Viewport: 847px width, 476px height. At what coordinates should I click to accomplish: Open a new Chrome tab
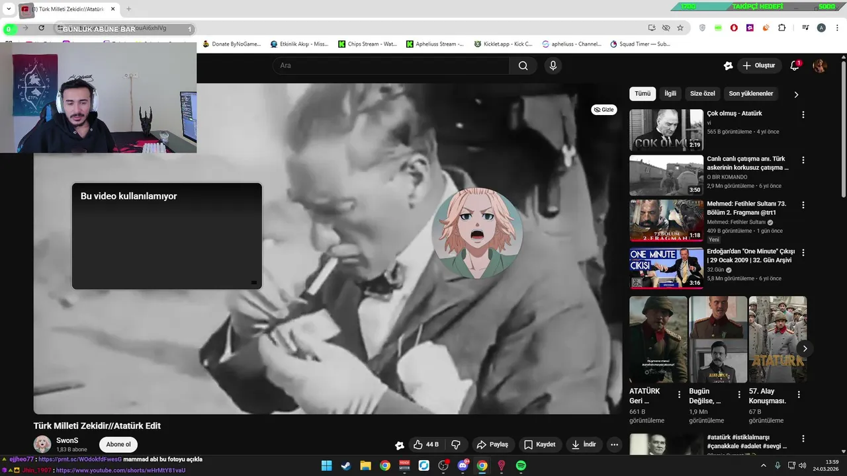coord(128,9)
